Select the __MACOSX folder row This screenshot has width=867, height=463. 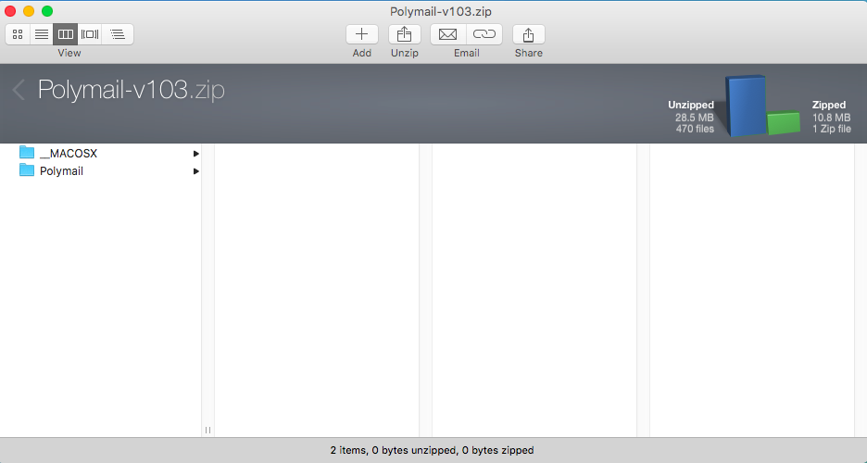point(101,153)
